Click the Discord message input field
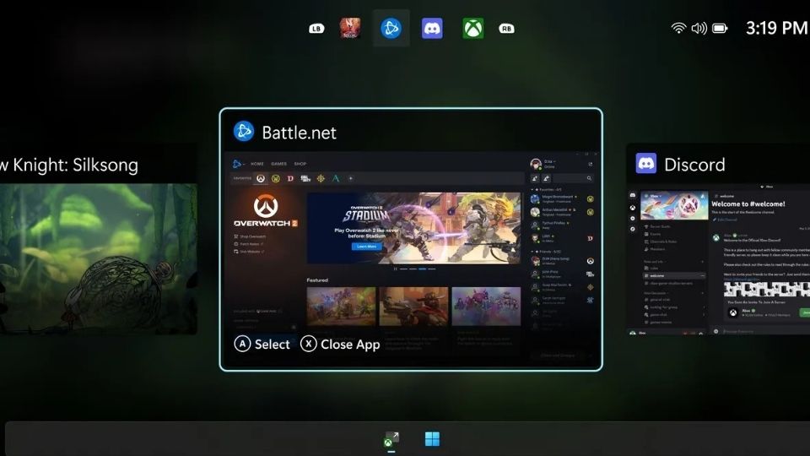Screen dimensions: 810x456 coord(762,331)
